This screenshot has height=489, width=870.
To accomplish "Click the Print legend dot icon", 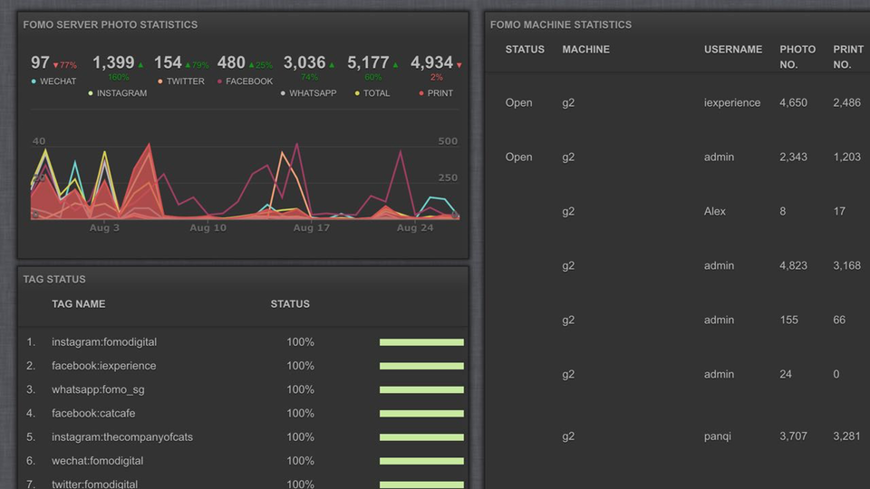I will point(421,93).
